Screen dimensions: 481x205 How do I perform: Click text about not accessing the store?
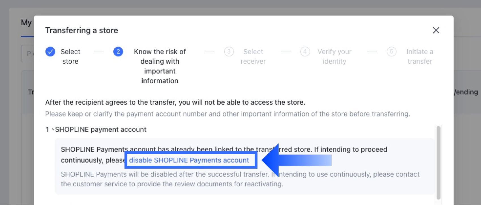click(175, 102)
